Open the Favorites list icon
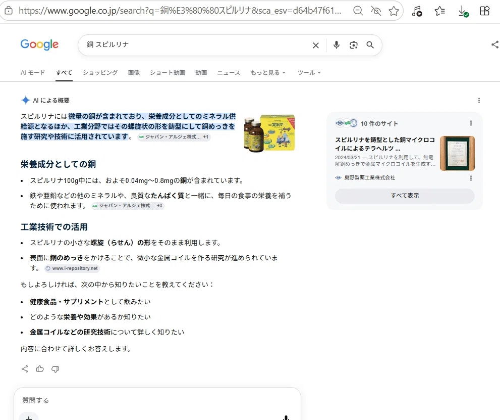500x420 pixels. 440,11
